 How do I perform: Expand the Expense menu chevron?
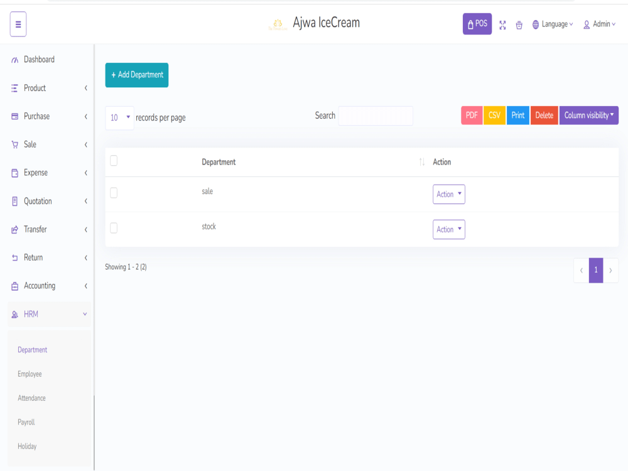point(85,173)
